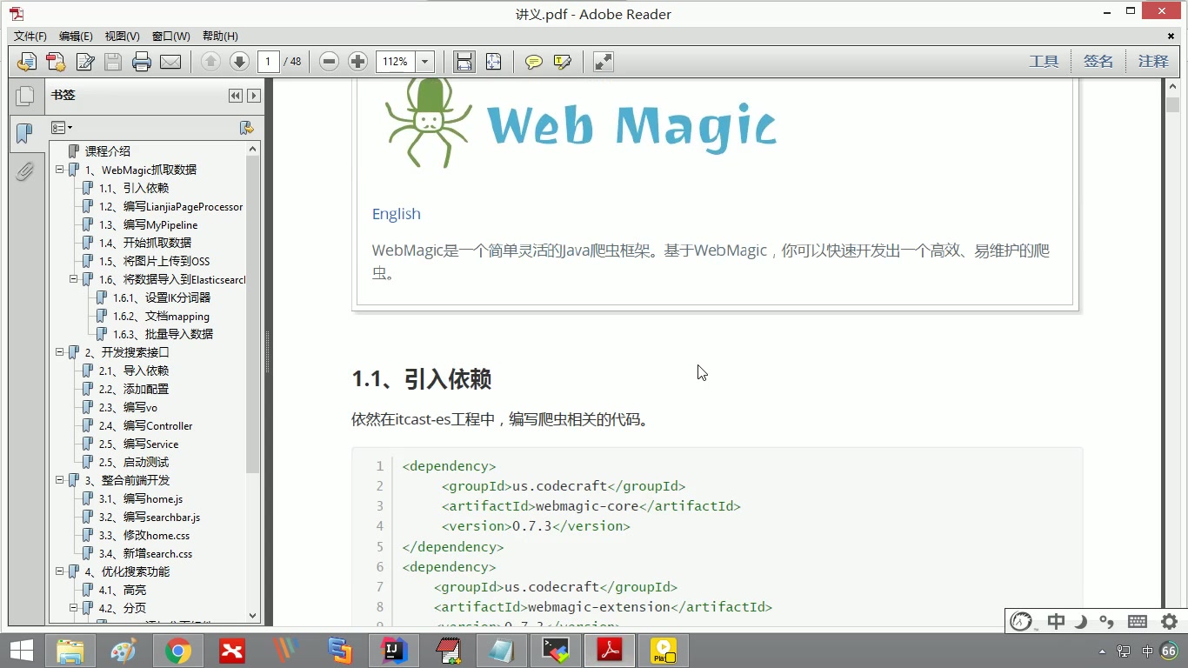
Task: Toggle the bookmarks panel icon
Action: point(24,133)
